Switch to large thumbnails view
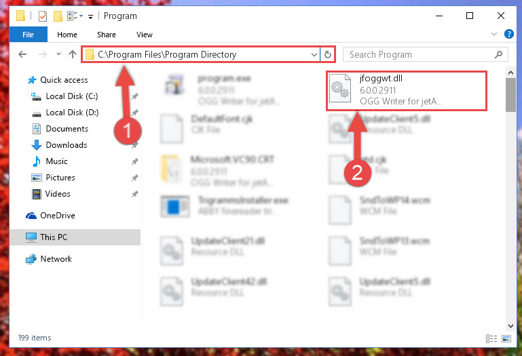 [x=506, y=338]
